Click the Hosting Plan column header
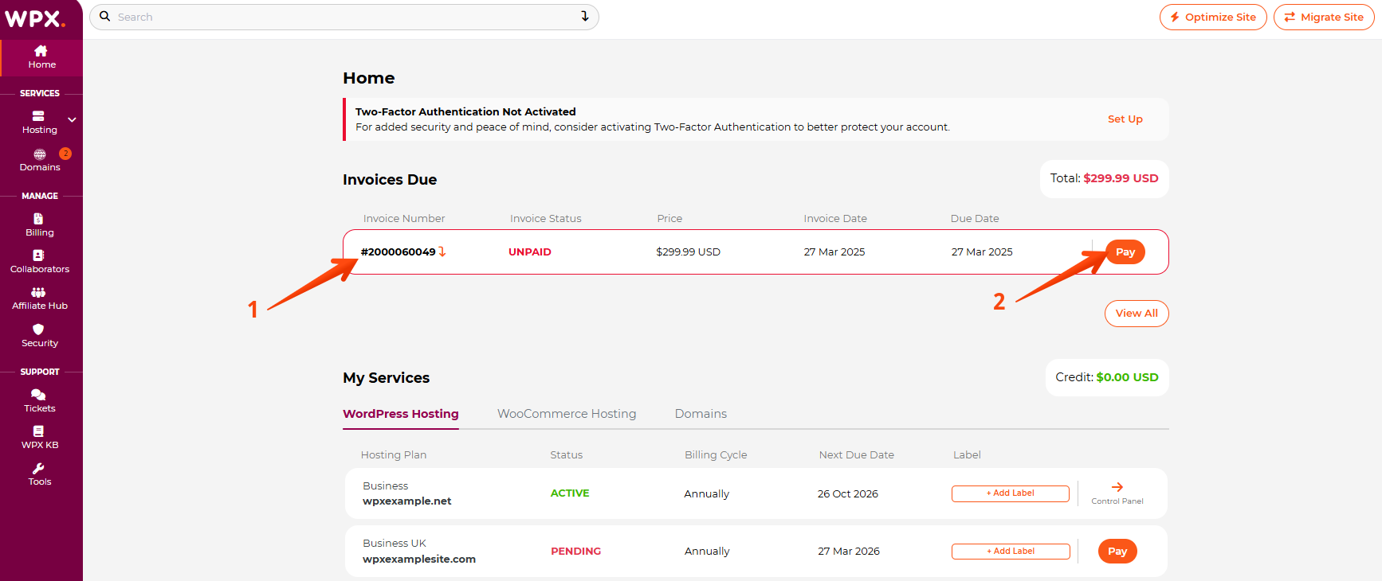Viewport: 1382px width, 581px height. [x=393, y=455]
